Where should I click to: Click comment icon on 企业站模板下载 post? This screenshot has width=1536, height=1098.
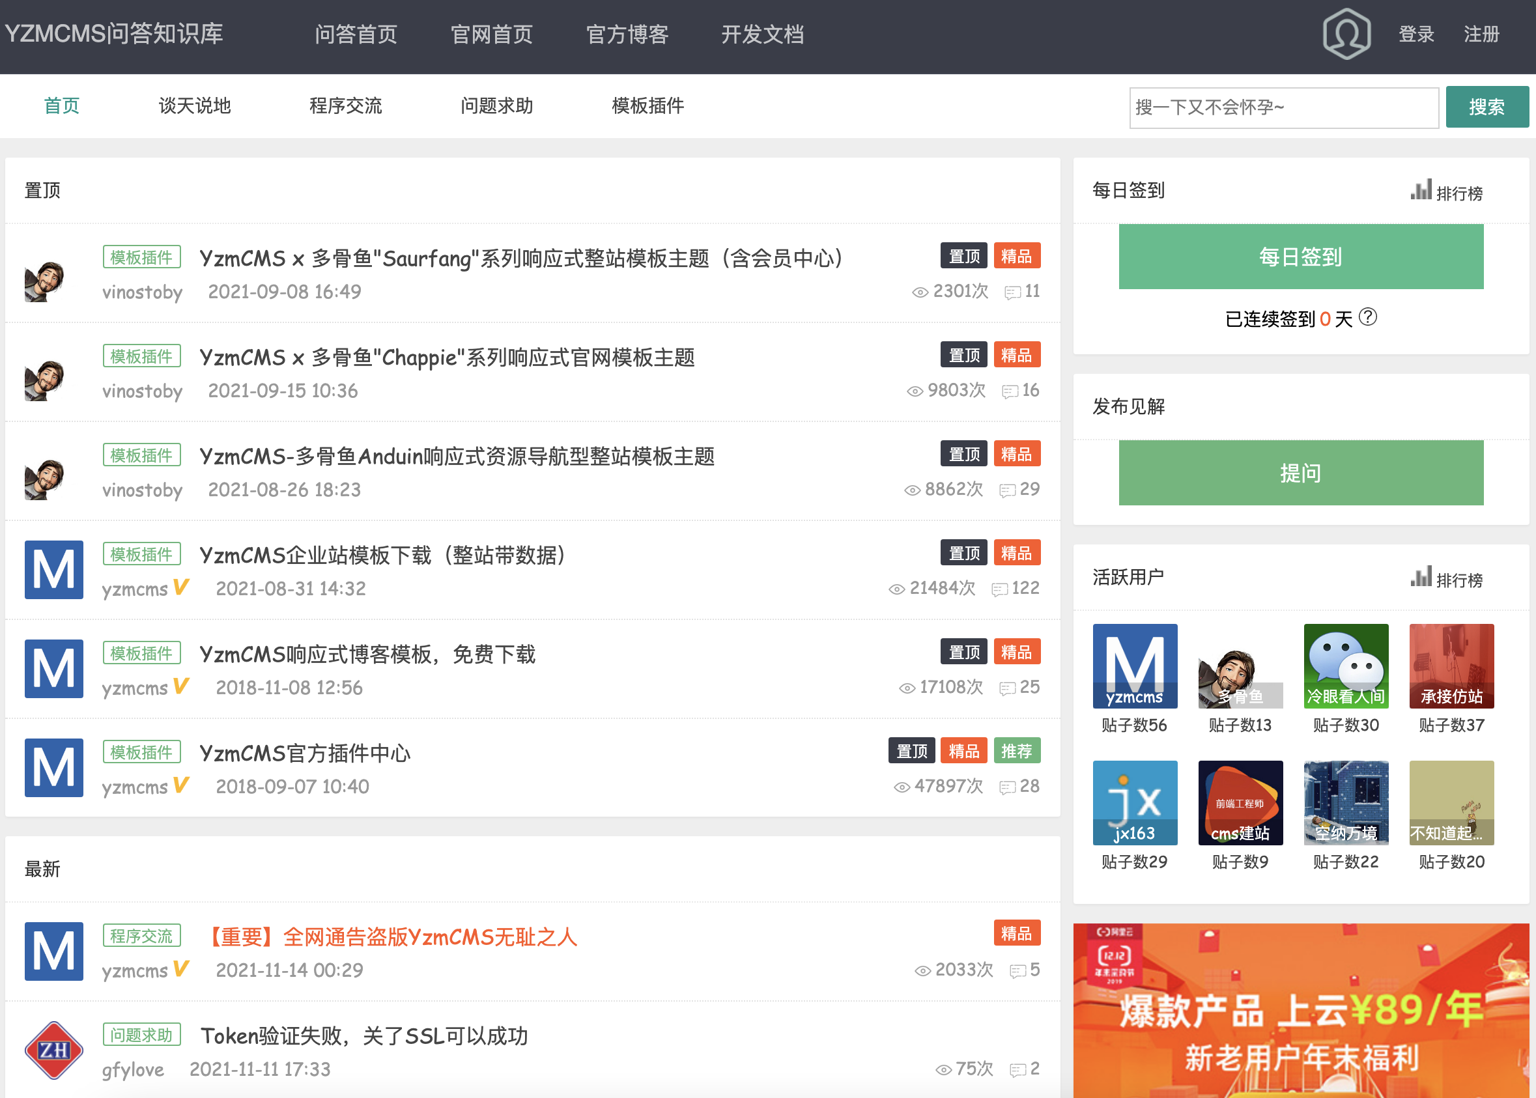pos(1000,589)
